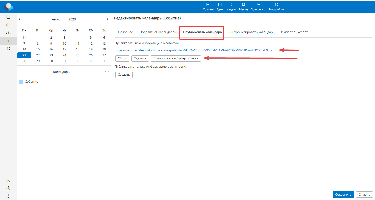Click the Roundcube logo

pos(8,7)
